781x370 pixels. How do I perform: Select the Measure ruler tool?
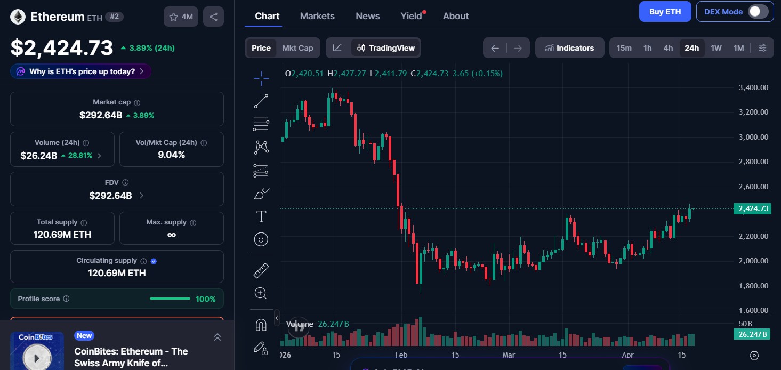click(261, 270)
